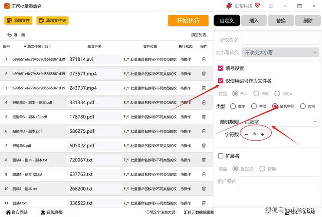Click trash icon for 331384.pdf row

(x=204, y=102)
